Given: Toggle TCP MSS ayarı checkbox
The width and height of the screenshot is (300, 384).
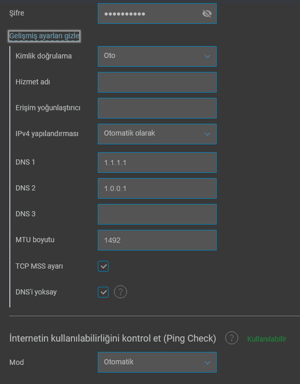Looking at the screenshot, I should (x=103, y=266).
